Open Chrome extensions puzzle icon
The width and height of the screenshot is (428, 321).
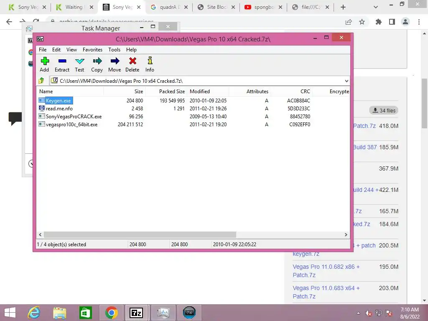click(378, 22)
